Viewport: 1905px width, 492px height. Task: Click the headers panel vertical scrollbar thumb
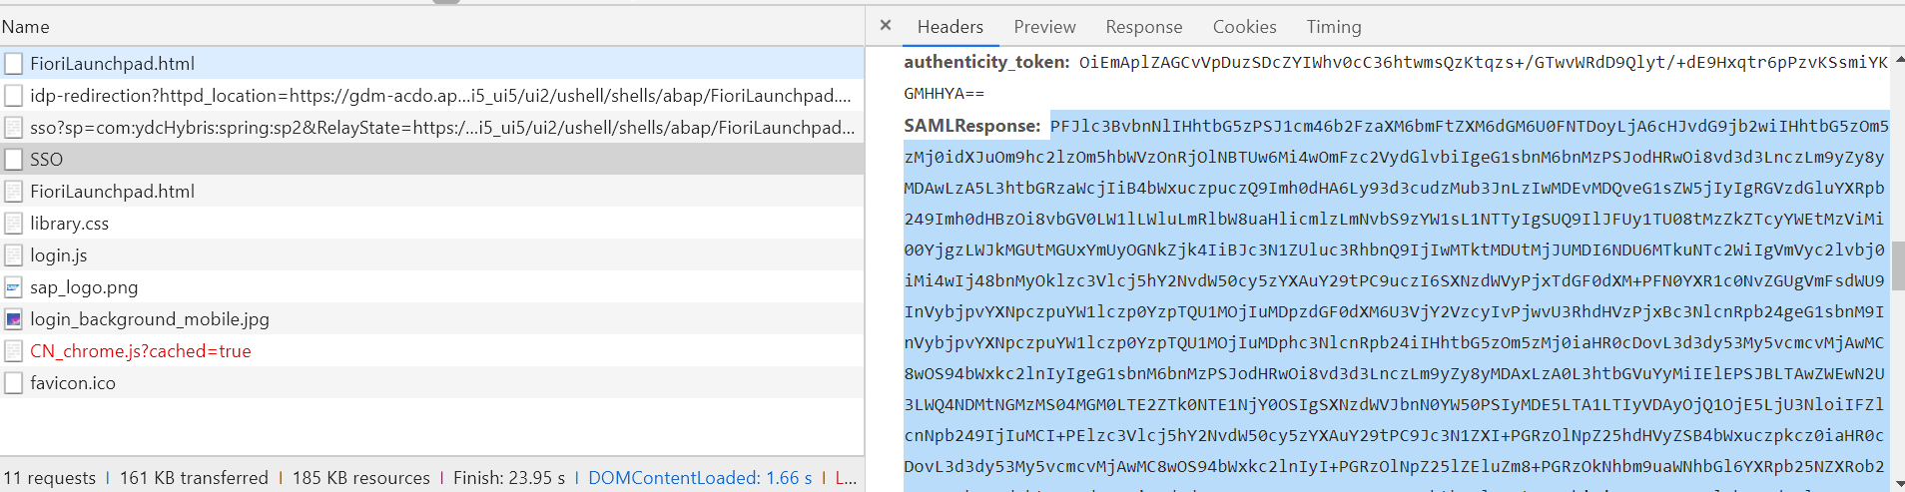point(1898,265)
